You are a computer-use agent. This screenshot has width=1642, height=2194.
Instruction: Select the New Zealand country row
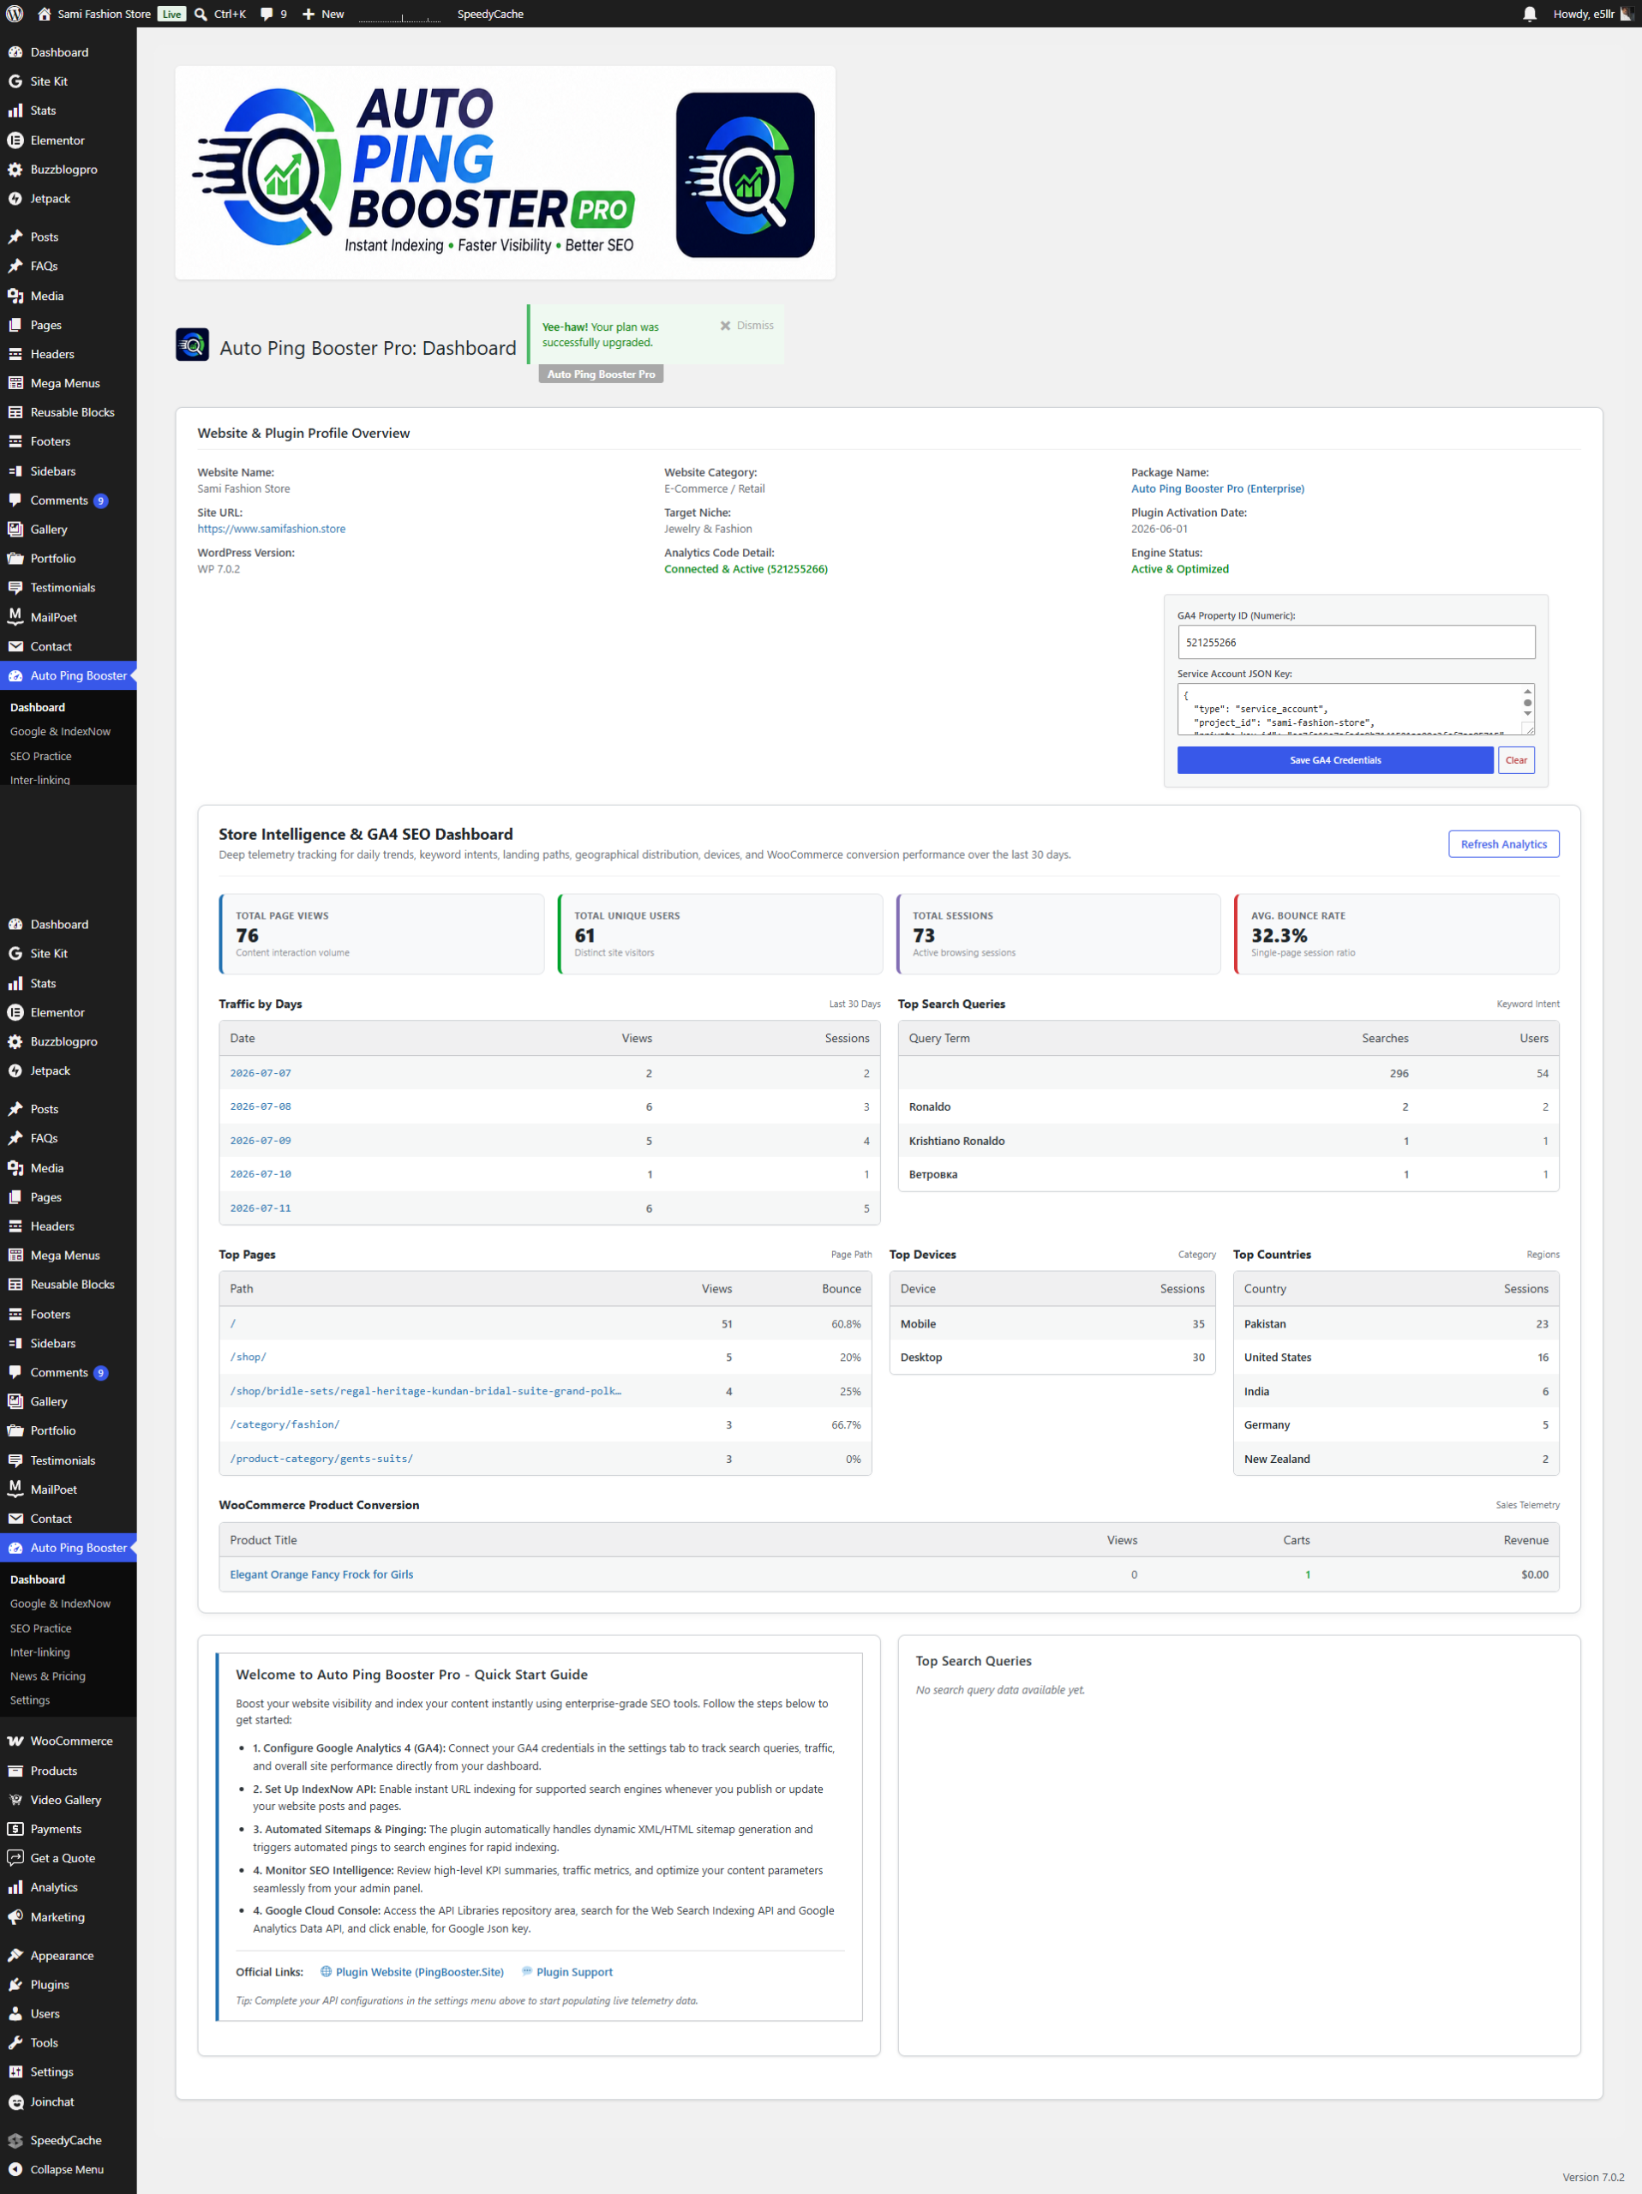click(x=1395, y=1459)
